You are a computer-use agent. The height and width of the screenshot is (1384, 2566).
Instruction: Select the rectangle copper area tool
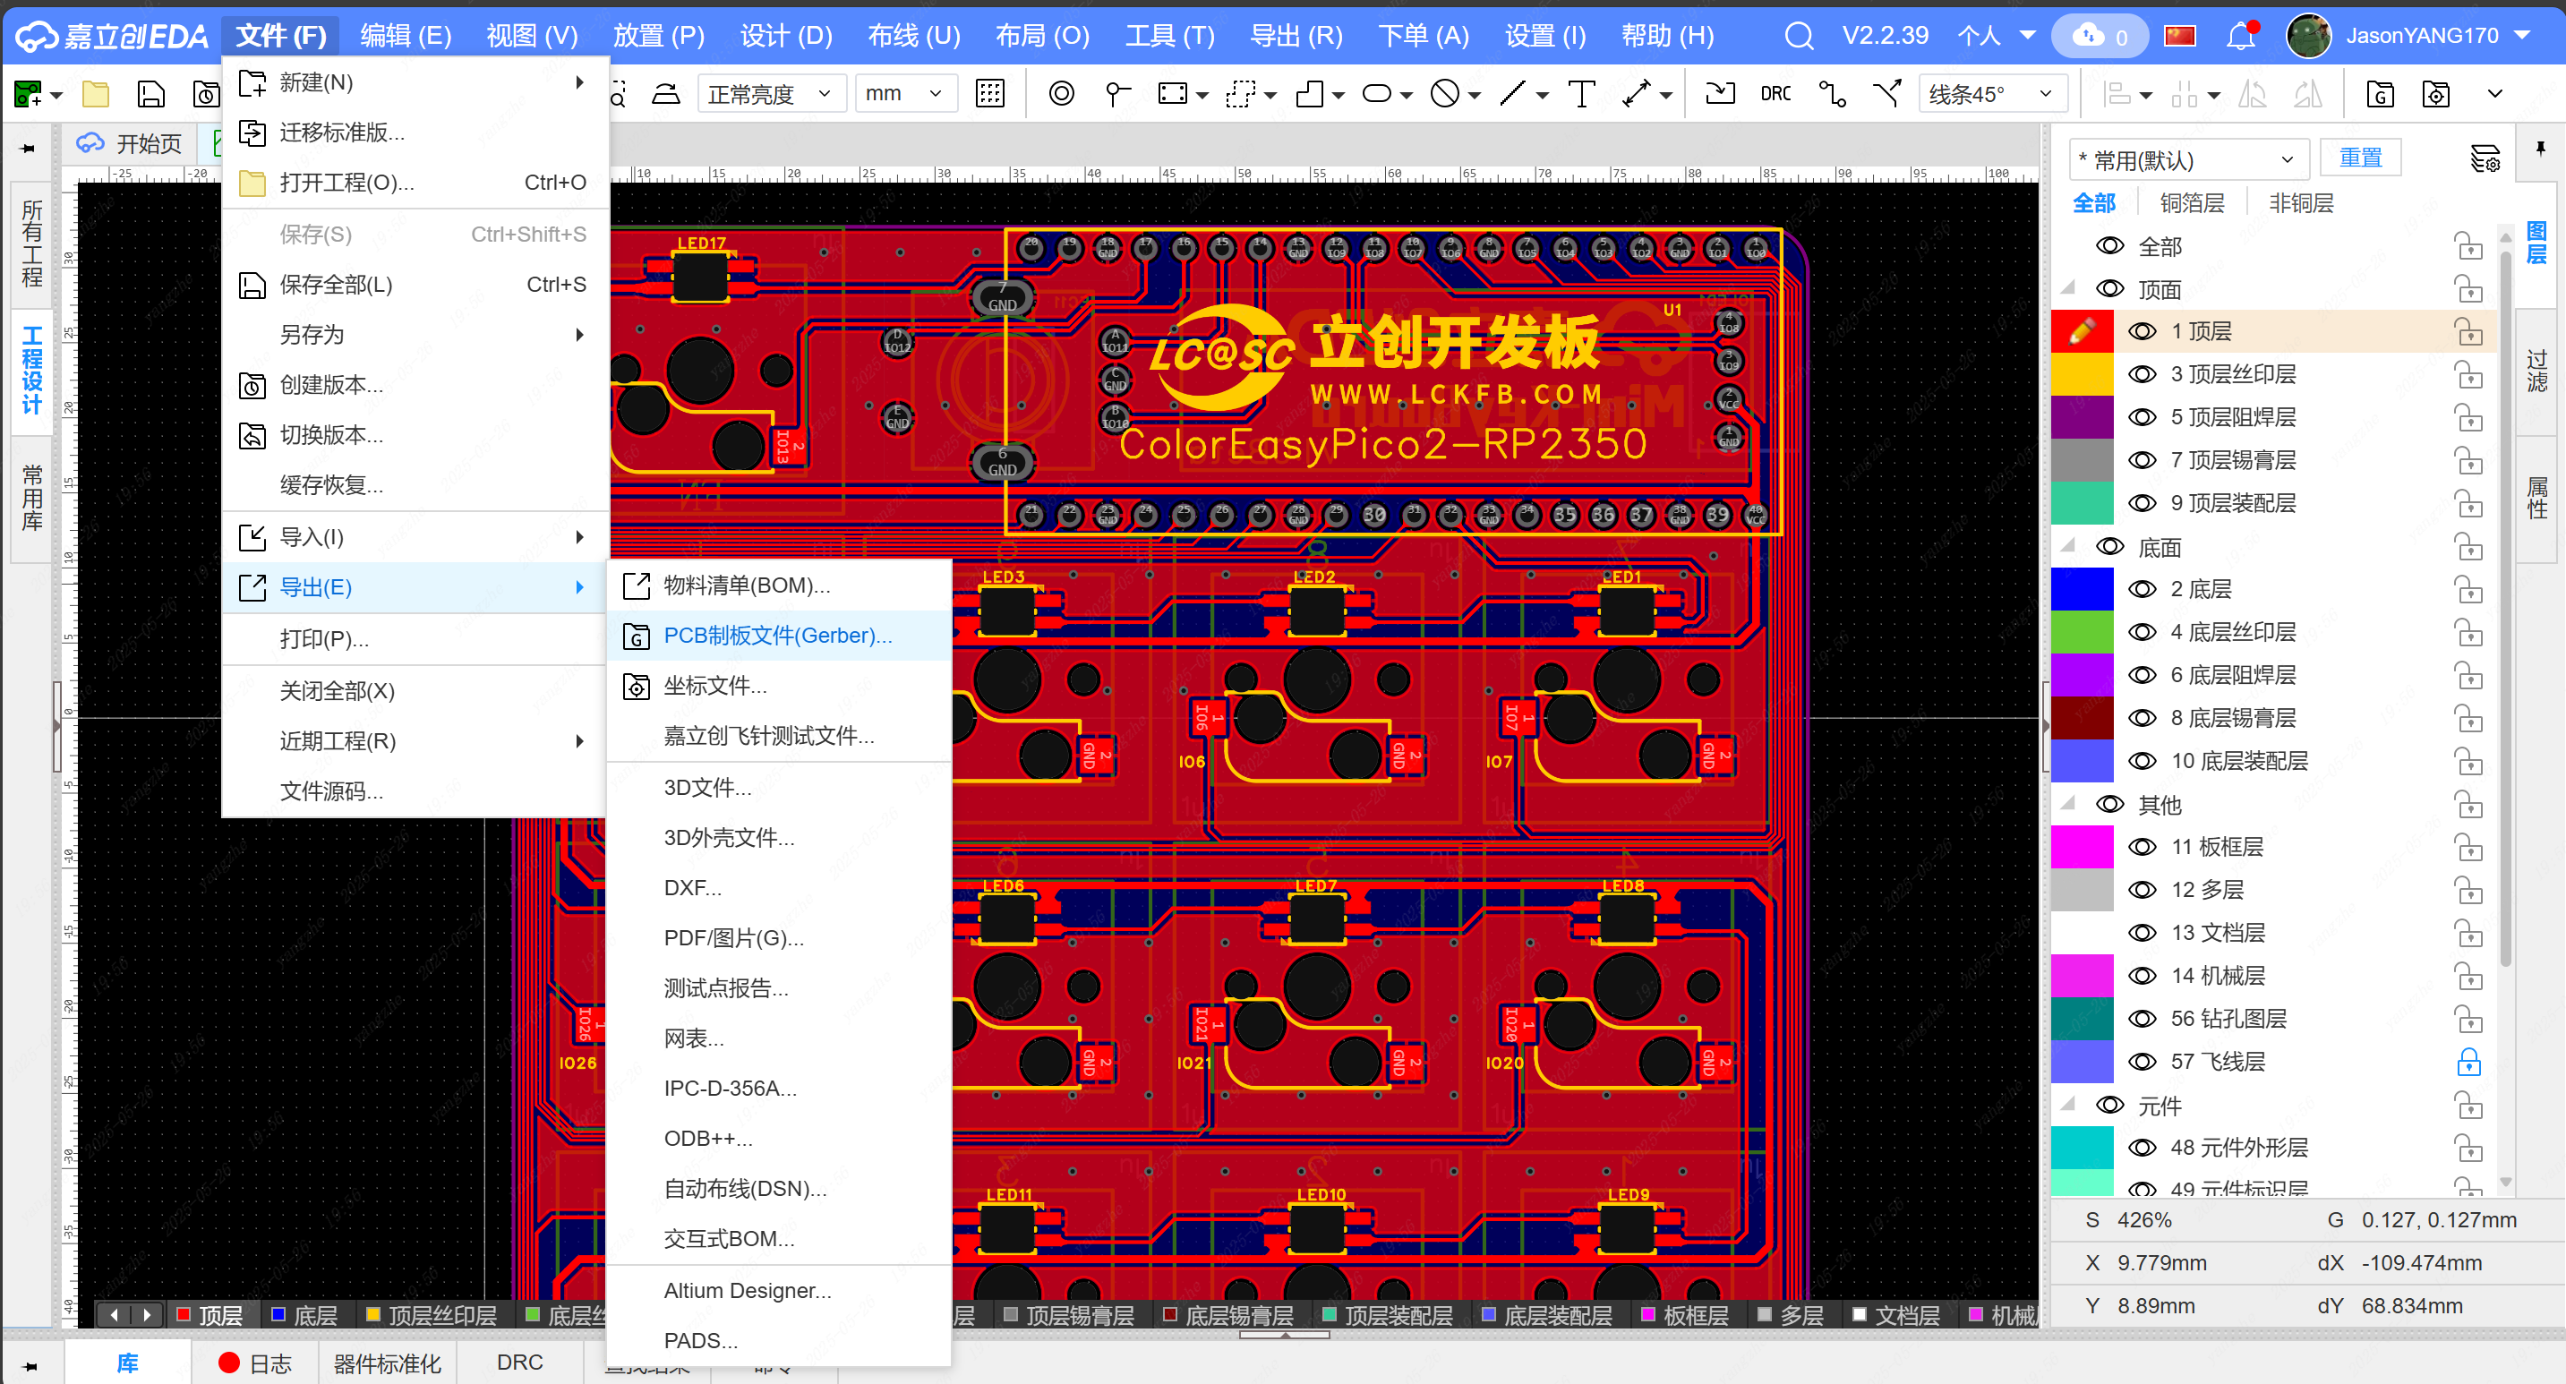tap(1174, 94)
